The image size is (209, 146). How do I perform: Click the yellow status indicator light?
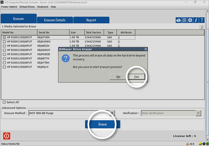(200, 144)
